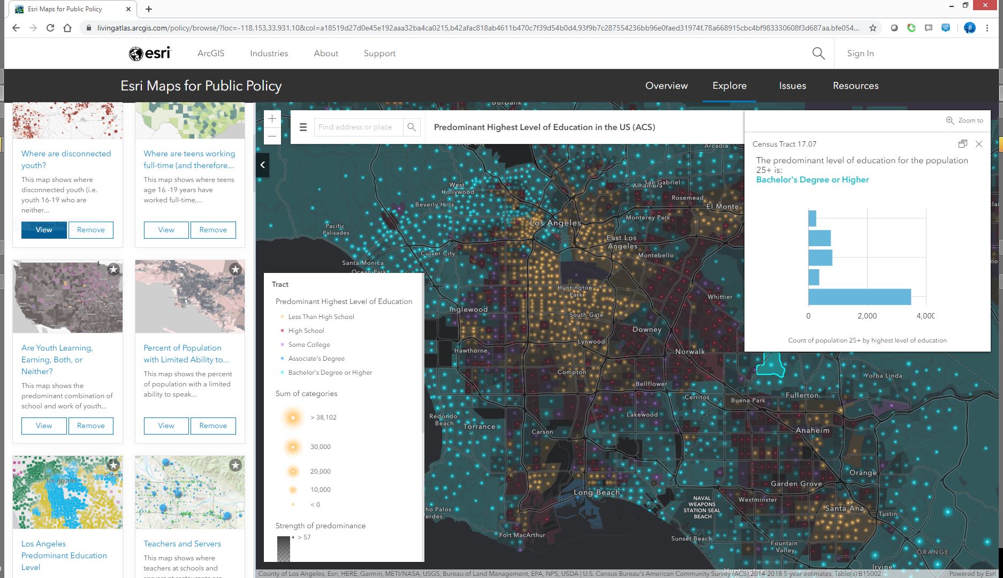Open the Industries menu
This screenshot has height=578, width=1003.
click(269, 53)
